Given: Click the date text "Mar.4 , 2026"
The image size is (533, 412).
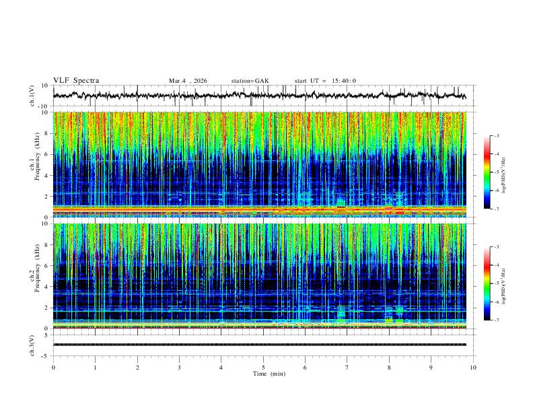Looking at the screenshot, I should click(x=188, y=81).
